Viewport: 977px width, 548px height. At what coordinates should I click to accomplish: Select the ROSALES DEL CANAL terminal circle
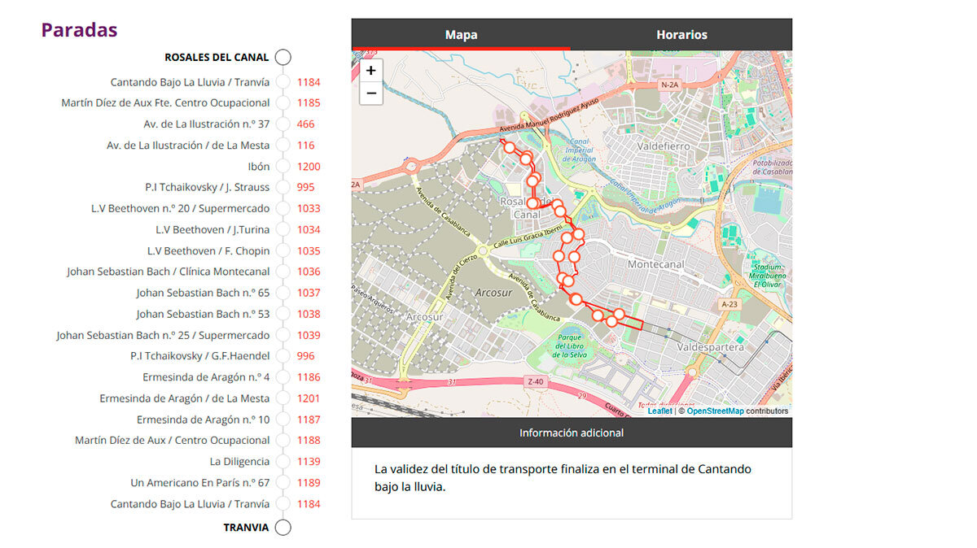283,57
